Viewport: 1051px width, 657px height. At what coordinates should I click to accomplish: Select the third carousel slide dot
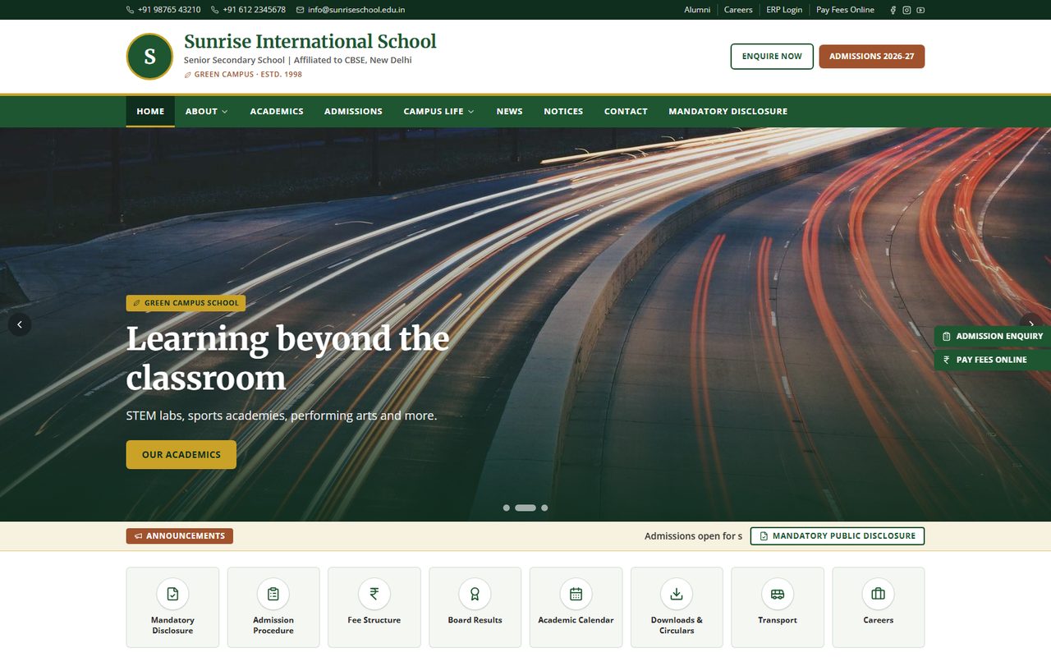click(x=544, y=508)
